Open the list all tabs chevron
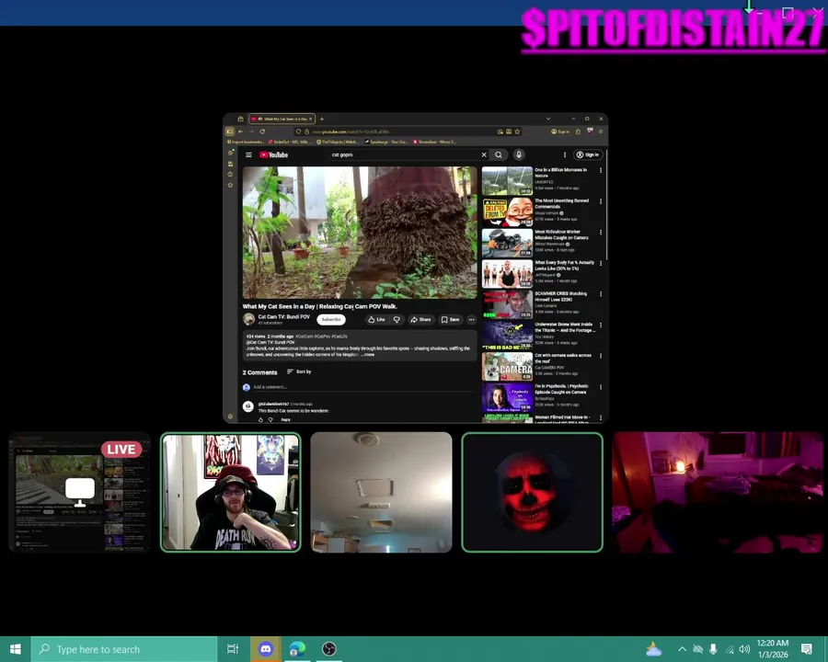The width and height of the screenshot is (828, 662). (x=548, y=119)
